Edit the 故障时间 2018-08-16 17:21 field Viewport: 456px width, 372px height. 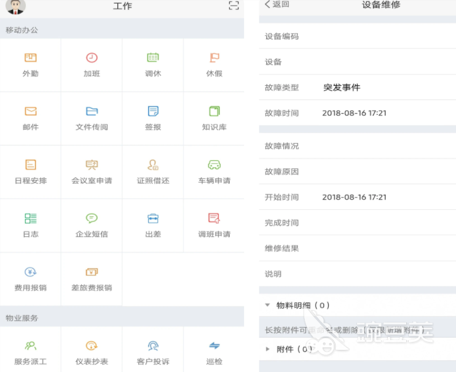[355, 113]
